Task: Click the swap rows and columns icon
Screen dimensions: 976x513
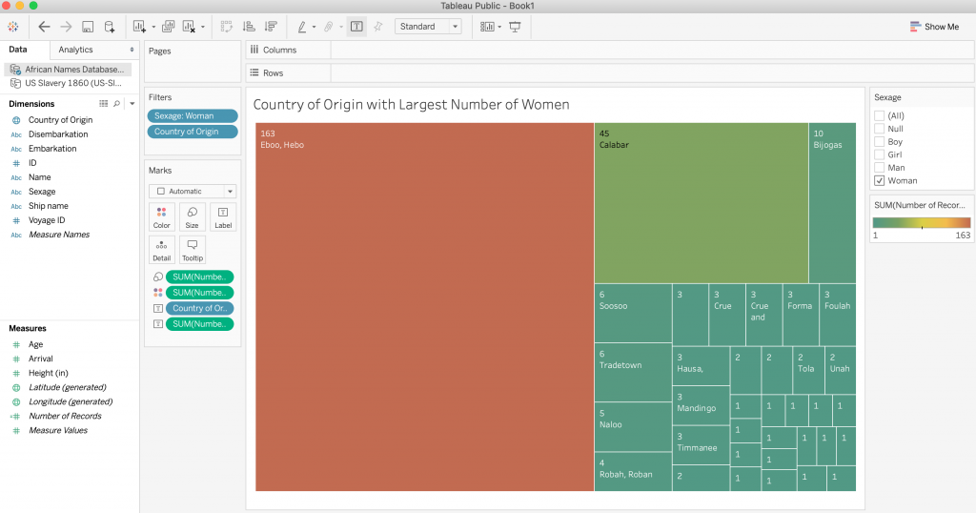Action: [x=226, y=27]
